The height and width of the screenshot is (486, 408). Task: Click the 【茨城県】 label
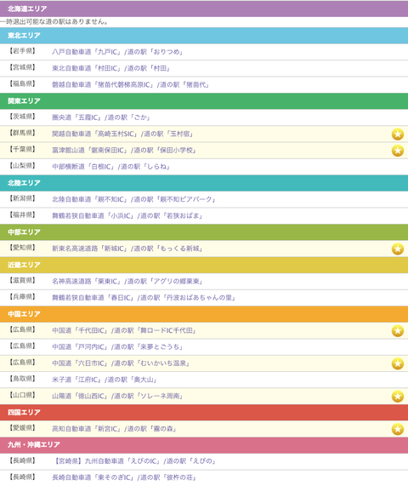tap(22, 117)
